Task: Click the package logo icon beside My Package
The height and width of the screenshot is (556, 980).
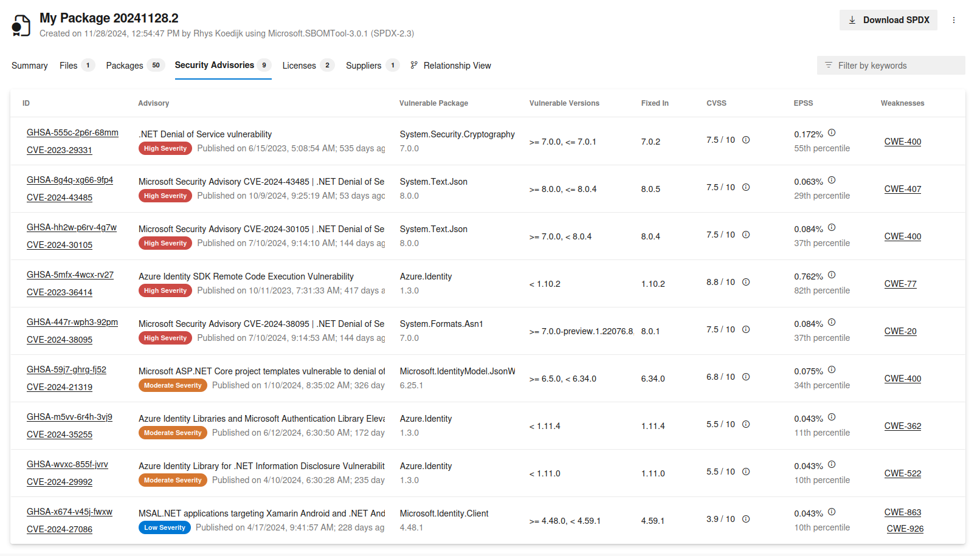Action: 20,24
